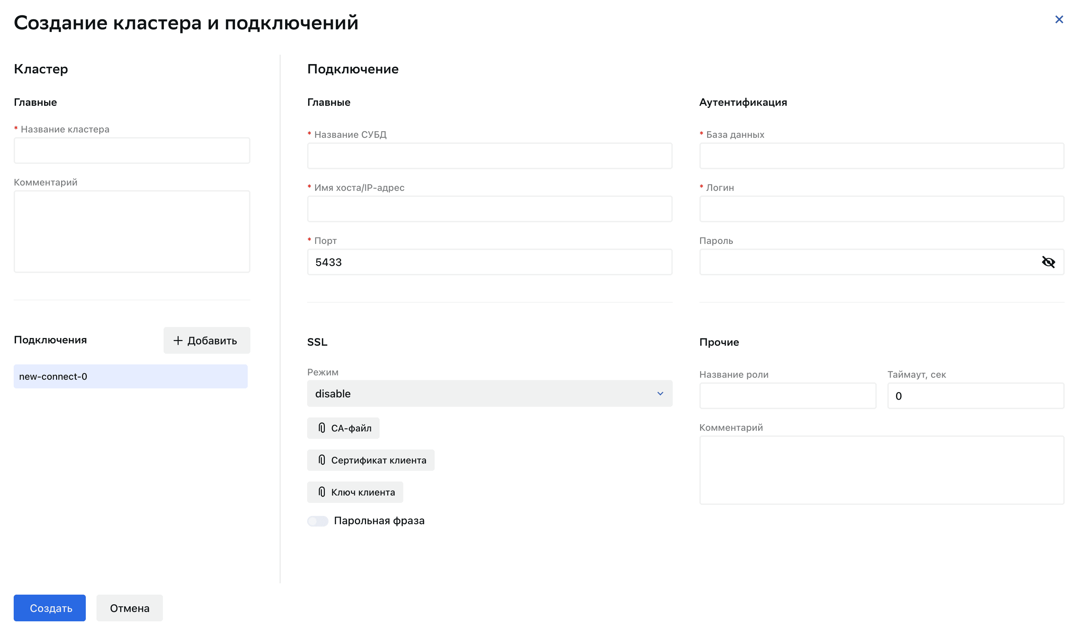Attach a client certificate (Сертификат клиента)
This screenshot has width=1071, height=632.
(x=370, y=460)
